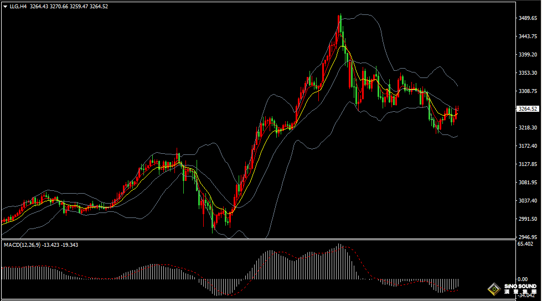Open the chart menu triangle beside LLG,H4

click(5, 7)
